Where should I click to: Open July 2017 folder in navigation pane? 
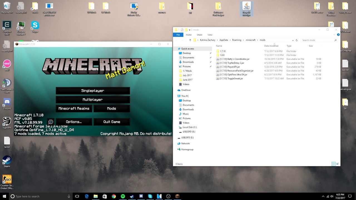pyautogui.click(x=187, y=75)
